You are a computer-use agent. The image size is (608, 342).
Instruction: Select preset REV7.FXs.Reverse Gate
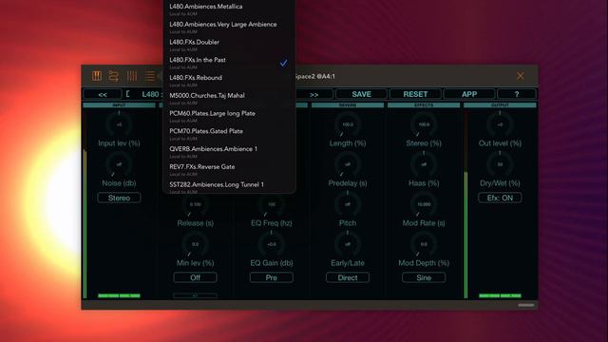229,170
